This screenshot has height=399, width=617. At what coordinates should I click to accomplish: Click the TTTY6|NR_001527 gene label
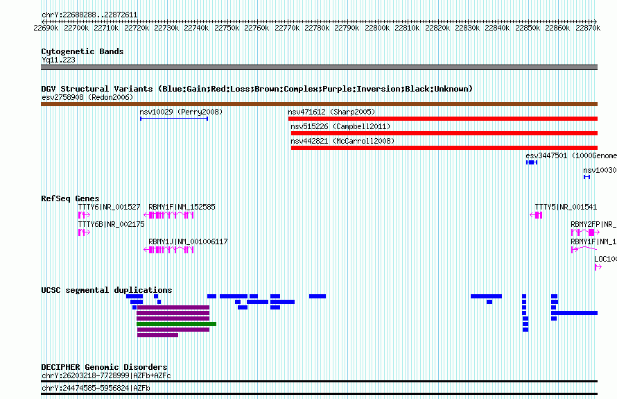click(109, 207)
